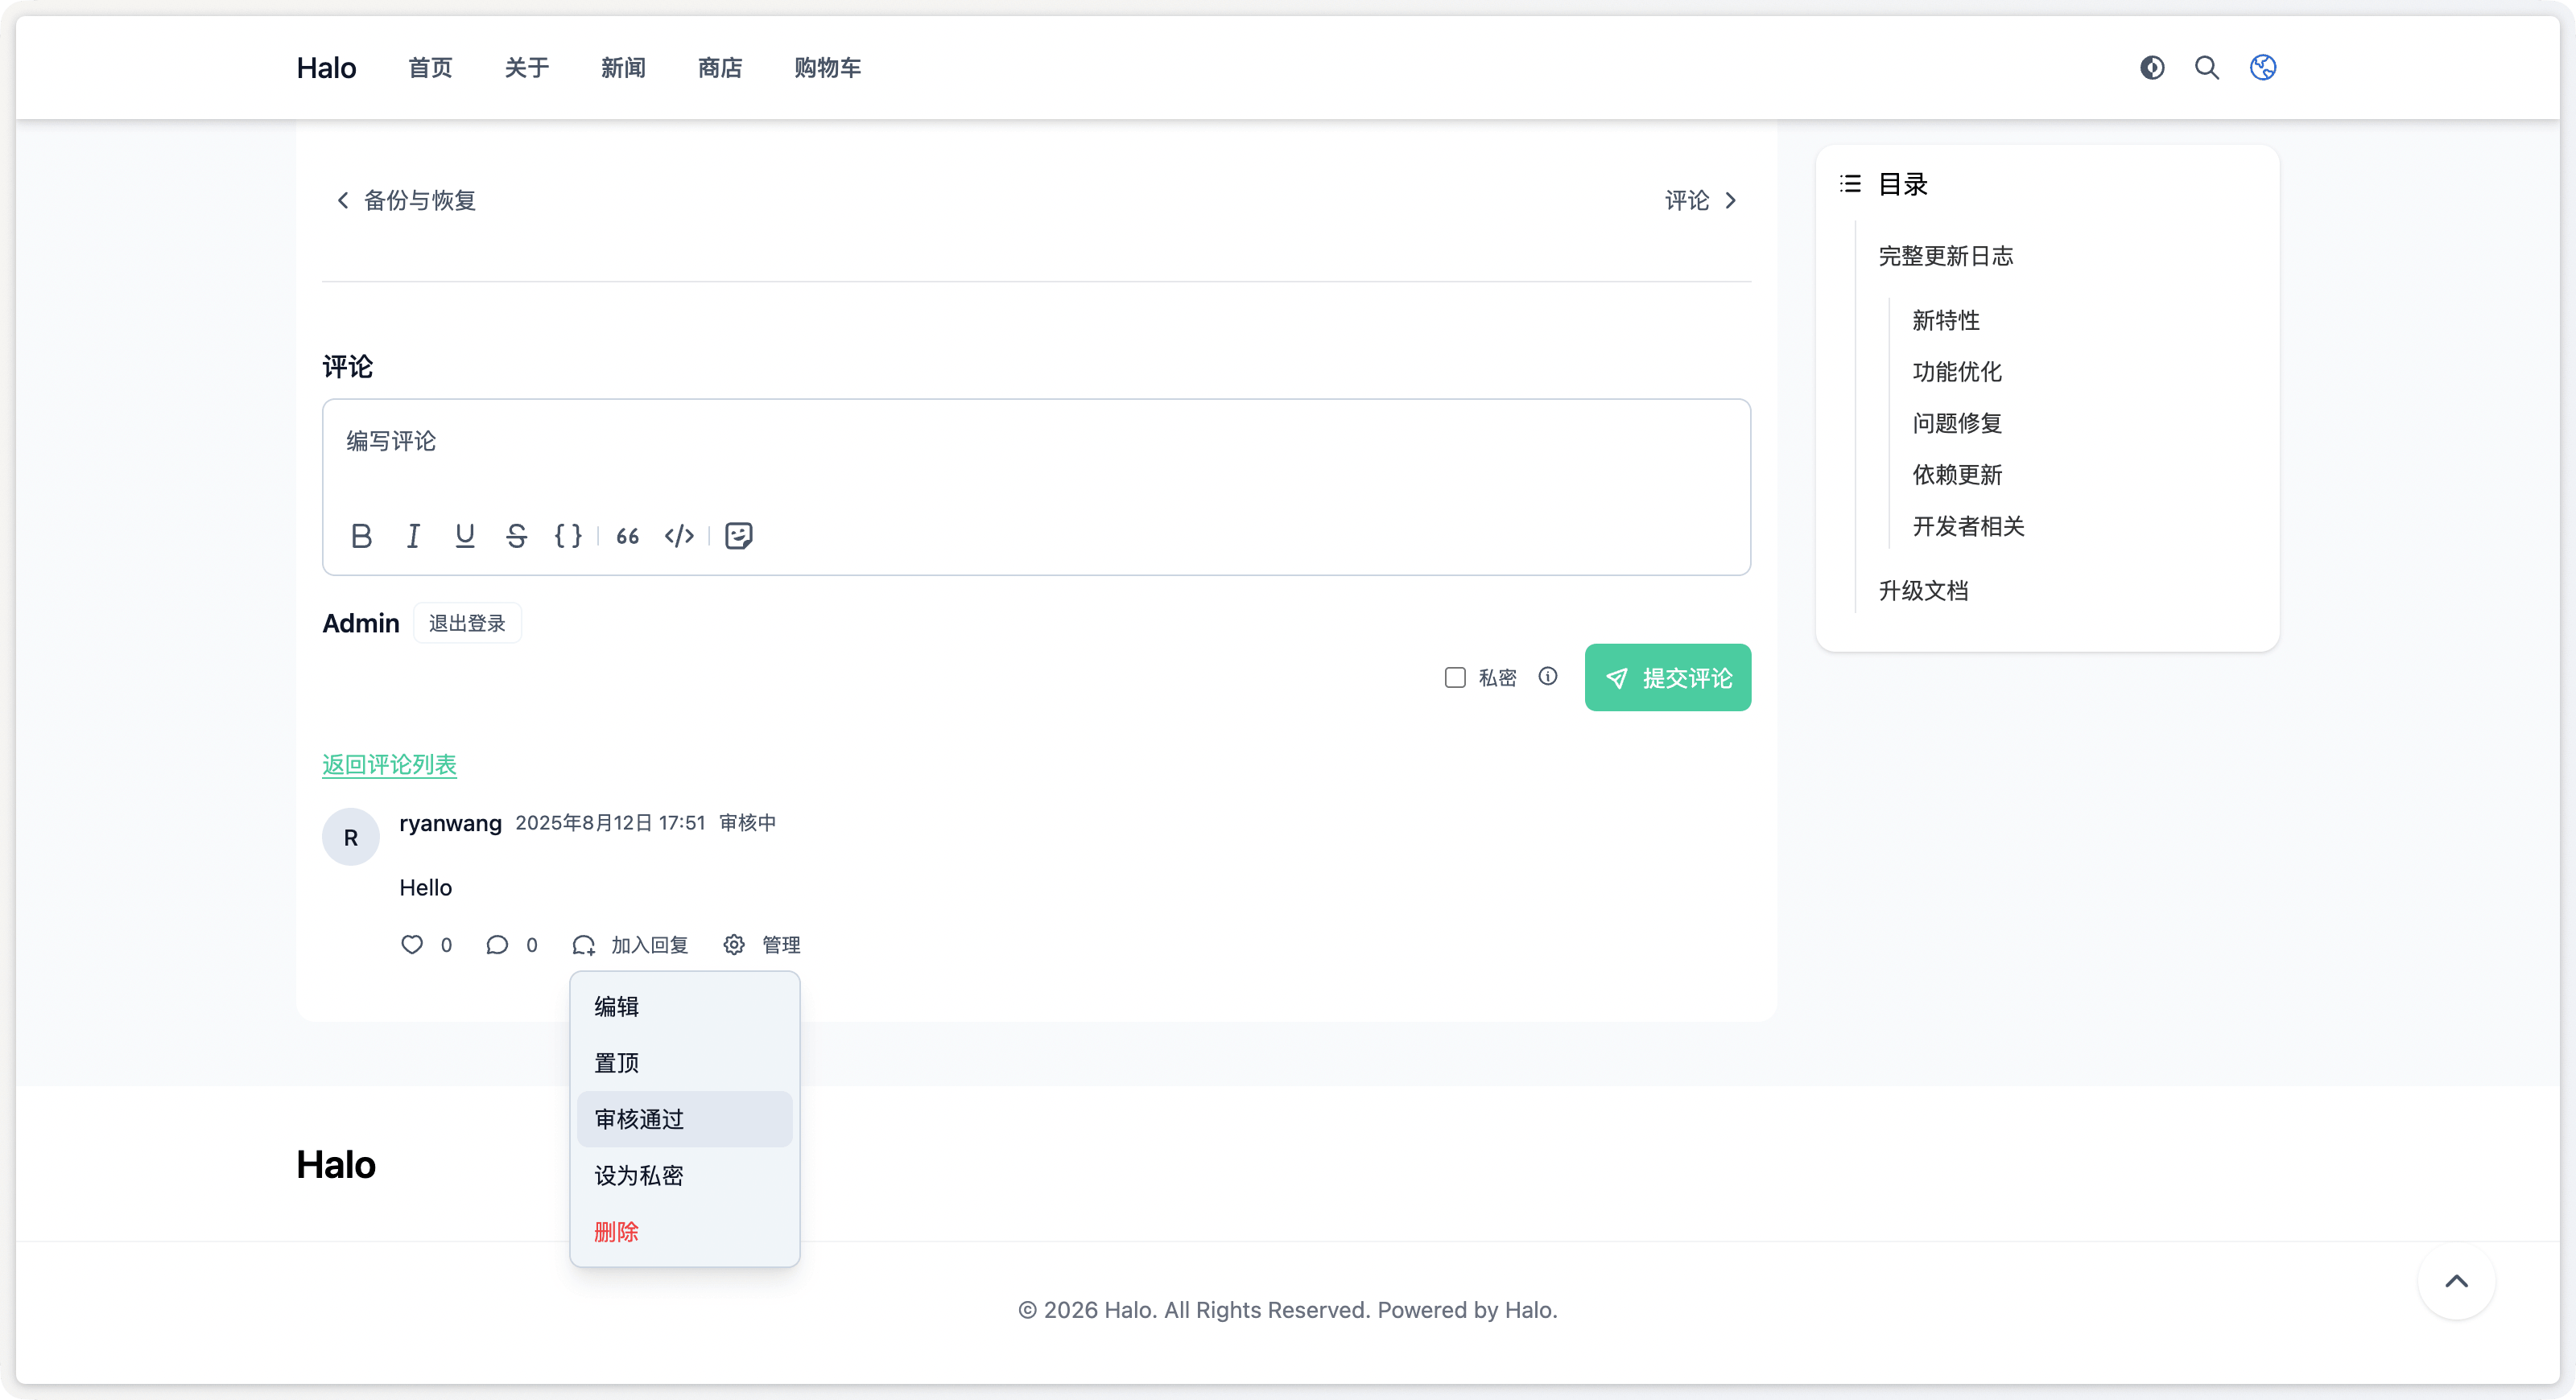Insert a code block icon
Viewport: 2576px width, 1400px height.
(679, 536)
